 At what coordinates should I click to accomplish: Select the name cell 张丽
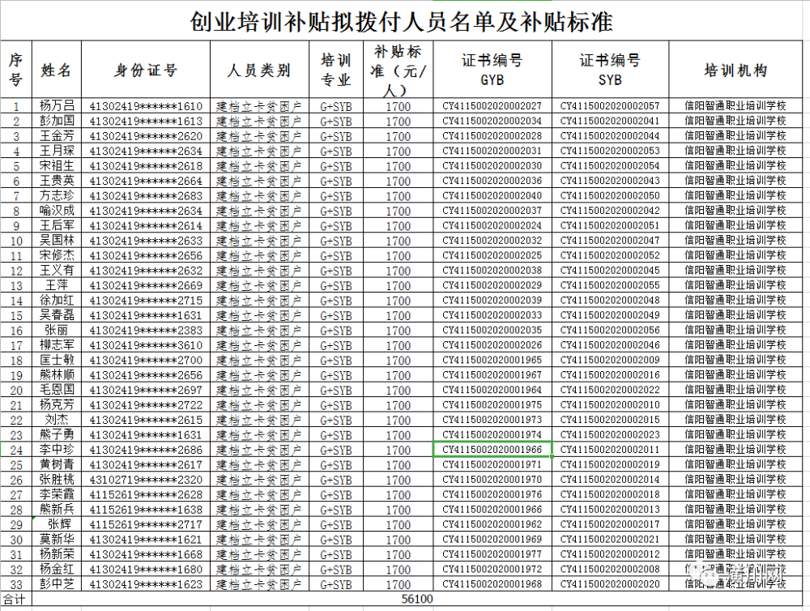pyautogui.click(x=57, y=331)
